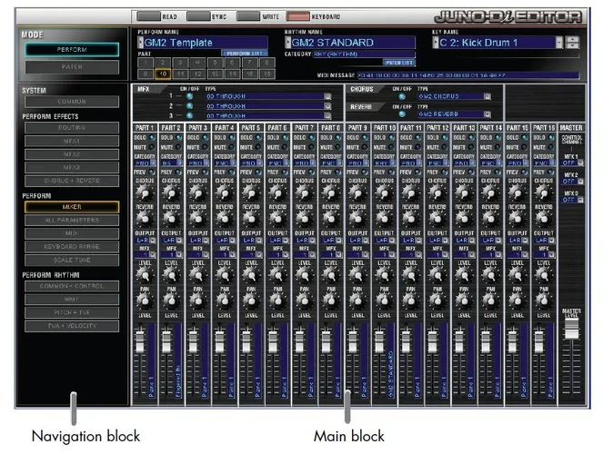The image size is (613, 454).
Task: Toggle MFX 2 on/off switch
Action: pos(189,106)
